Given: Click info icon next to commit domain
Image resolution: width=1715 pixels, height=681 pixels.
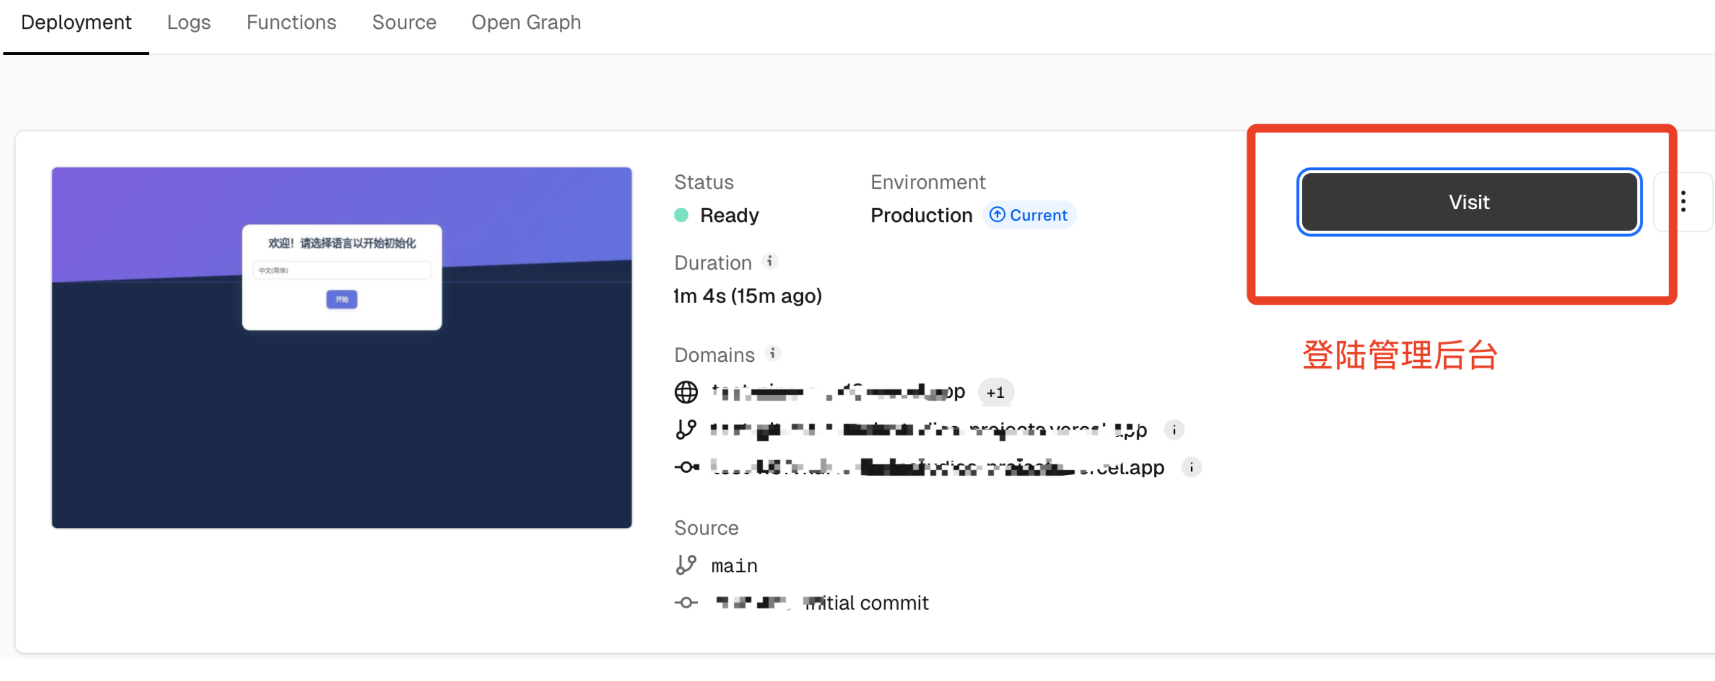Looking at the screenshot, I should point(1191,468).
